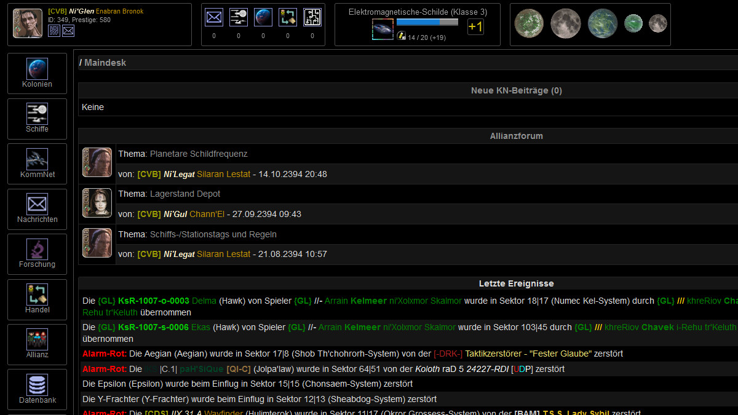The height and width of the screenshot is (415, 738).
Task: Click the globe icon in the top bar
Action: point(263,18)
